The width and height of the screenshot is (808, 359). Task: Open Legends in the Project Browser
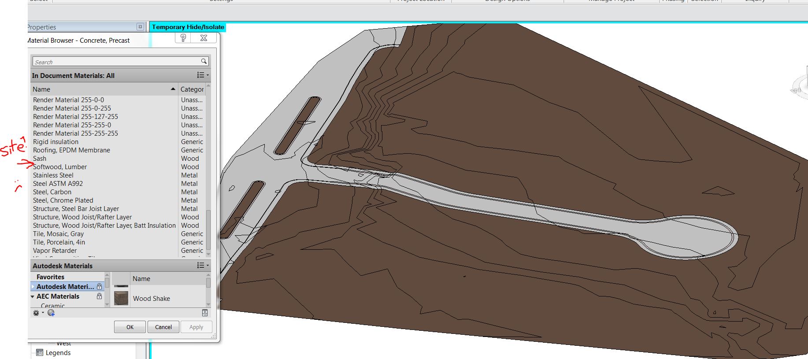point(58,353)
